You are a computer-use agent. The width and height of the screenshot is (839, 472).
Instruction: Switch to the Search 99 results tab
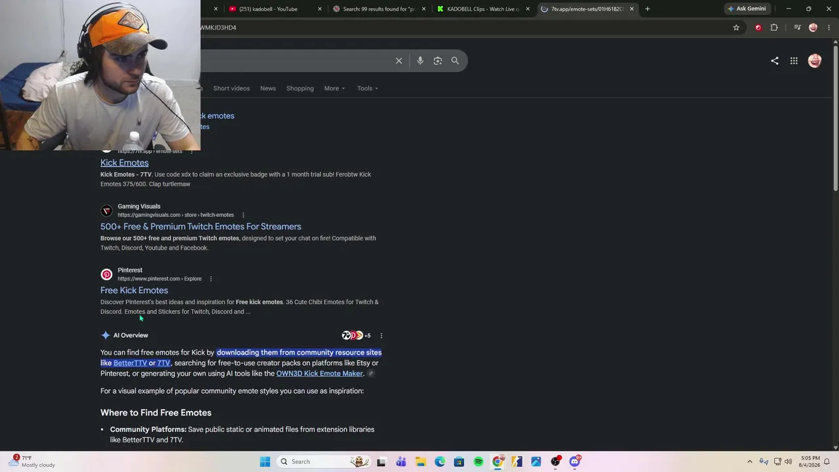[x=380, y=9]
